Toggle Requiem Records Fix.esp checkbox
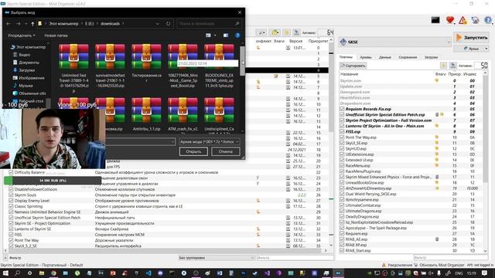Image resolution: width=495 pixels, height=278 pixels. point(342,109)
